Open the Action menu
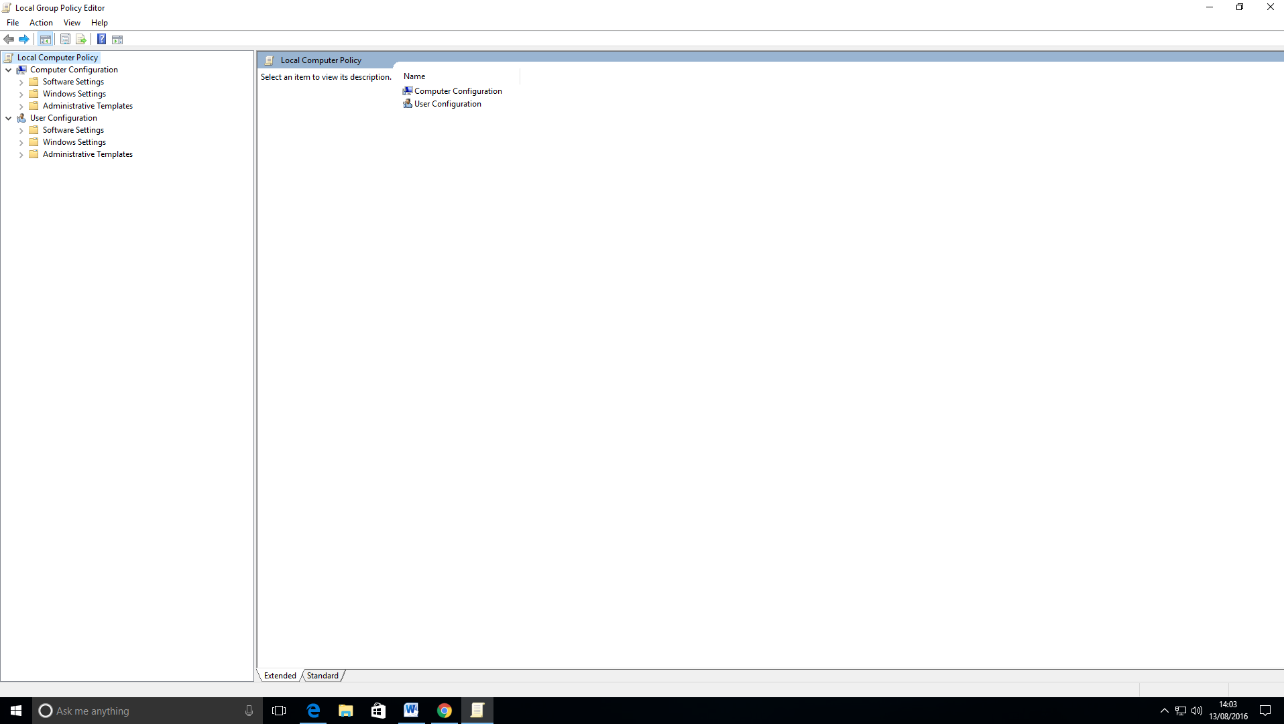The width and height of the screenshot is (1284, 724). tap(41, 23)
